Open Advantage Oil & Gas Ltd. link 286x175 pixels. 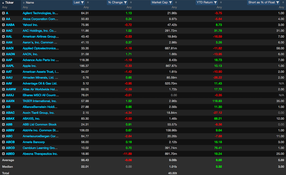40,83
